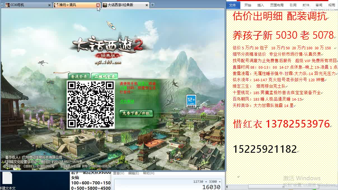
Task: Click the 神月清风 tab avatar icon
Action: click(56, 5)
